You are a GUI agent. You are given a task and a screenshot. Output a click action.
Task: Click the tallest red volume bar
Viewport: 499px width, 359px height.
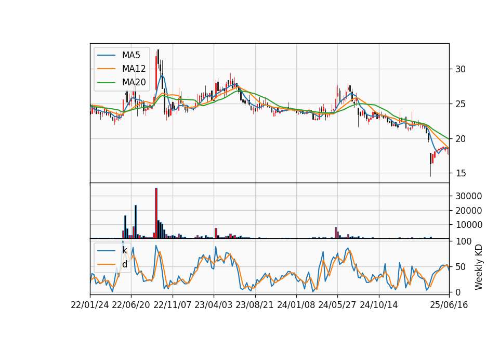click(156, 213)
